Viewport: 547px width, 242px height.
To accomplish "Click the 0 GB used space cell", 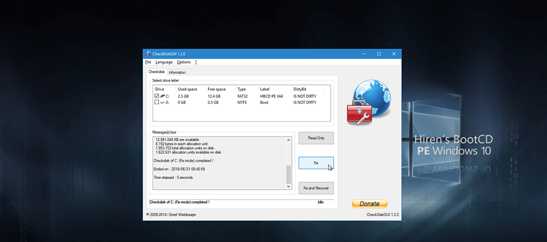I will [x=183, y=102].
